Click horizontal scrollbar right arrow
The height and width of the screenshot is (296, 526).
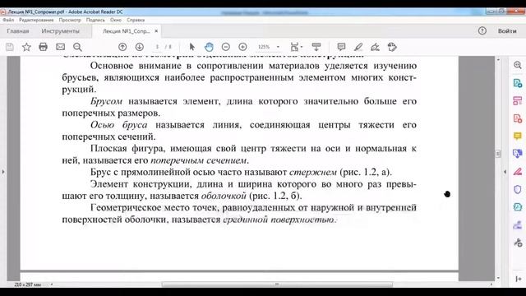pyautogui.click(x=491, y=284)
